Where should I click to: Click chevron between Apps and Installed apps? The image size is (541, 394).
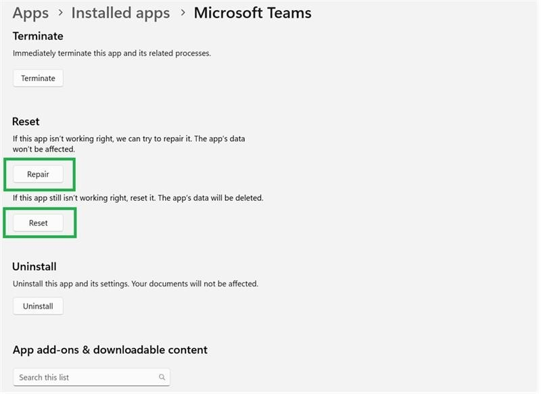[60, 13]
